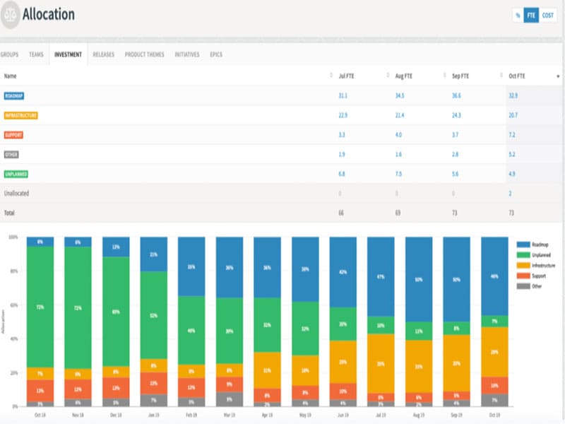Click the Allocation scales icon

(10, 15)
